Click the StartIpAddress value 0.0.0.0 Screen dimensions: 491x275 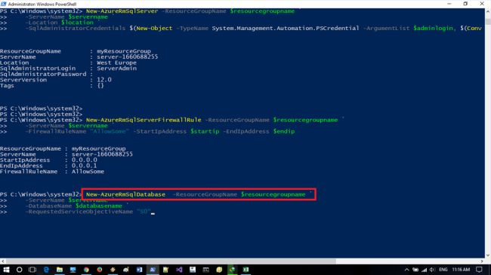(x=85, y=160)
